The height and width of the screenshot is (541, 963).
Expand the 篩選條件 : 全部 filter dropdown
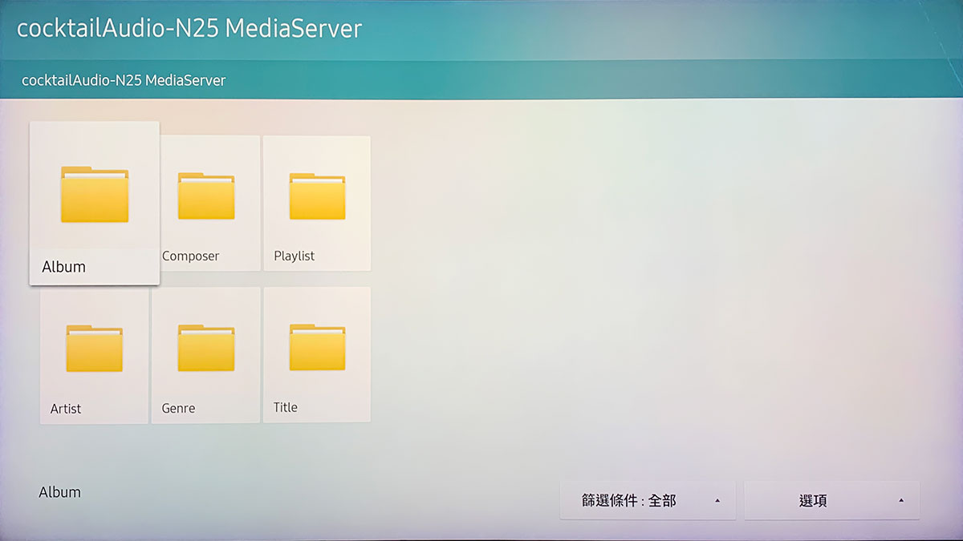click(x=629, y=501)
